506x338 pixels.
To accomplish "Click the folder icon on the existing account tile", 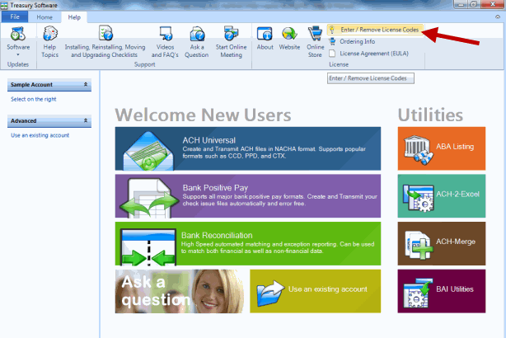I will 271,293.
